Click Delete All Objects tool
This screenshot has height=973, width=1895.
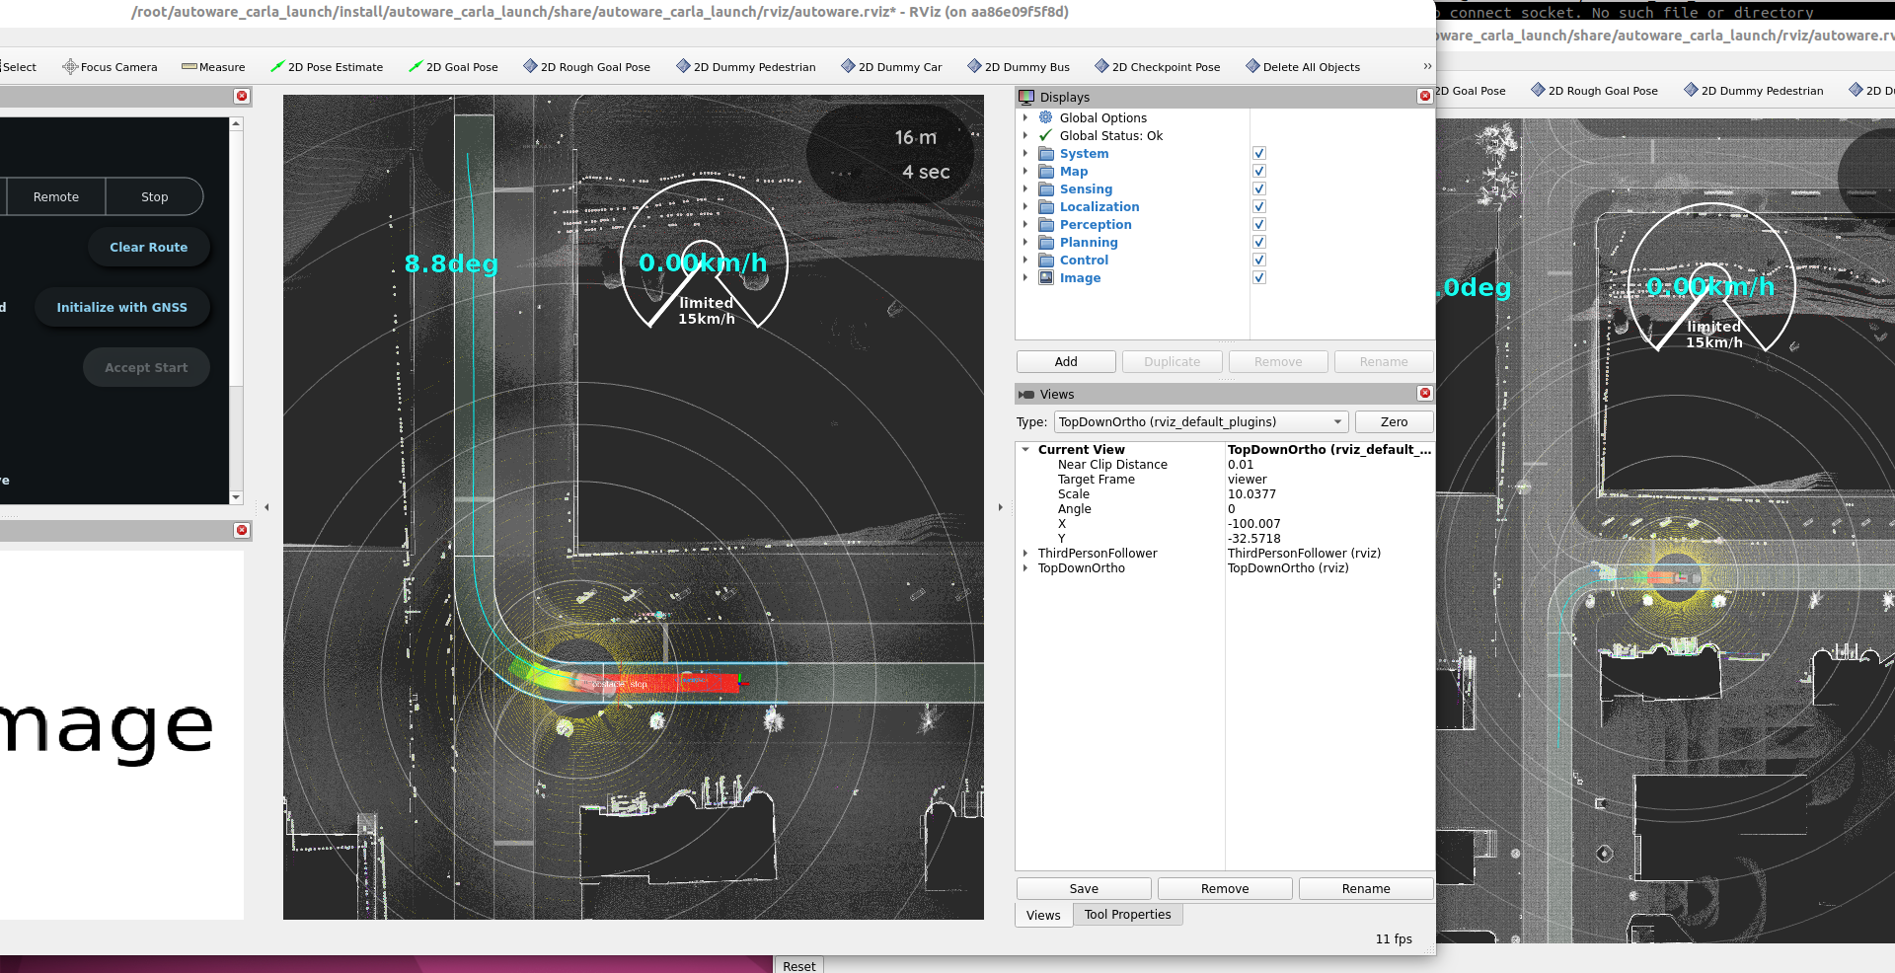(x=1303, y=67)
